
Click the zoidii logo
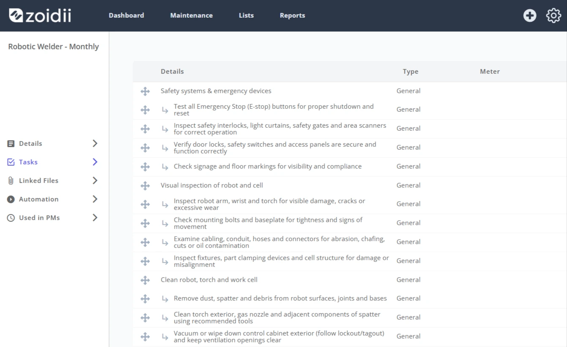40,16
